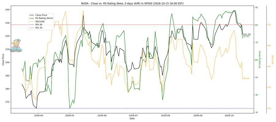Click the 221.30 last close value label
The height and width of the screenshot is (122, 276).
[247, 34]
